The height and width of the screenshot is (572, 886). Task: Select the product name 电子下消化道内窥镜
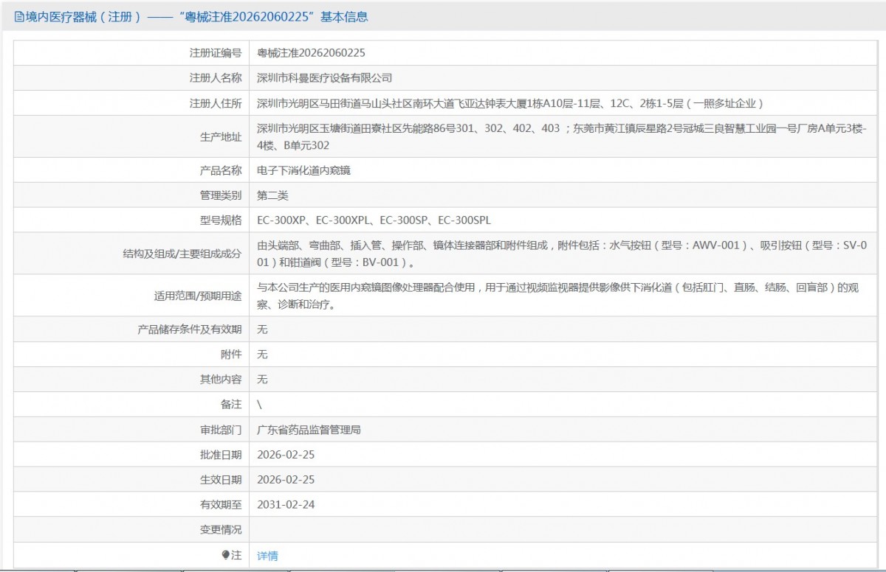pyautogui.click(x=303, y=170)
